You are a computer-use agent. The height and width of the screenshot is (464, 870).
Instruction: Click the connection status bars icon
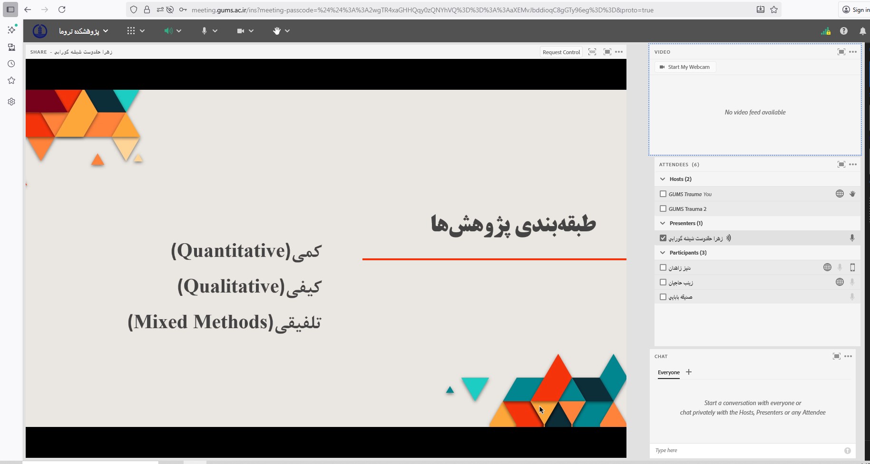[x=825, y=31]
